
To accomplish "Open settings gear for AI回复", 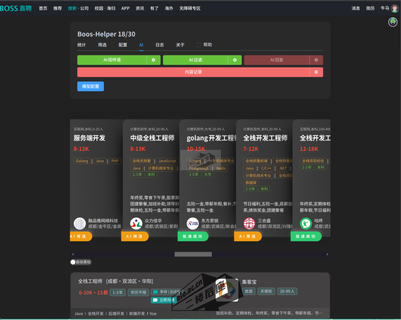I will tap(316, 60).
